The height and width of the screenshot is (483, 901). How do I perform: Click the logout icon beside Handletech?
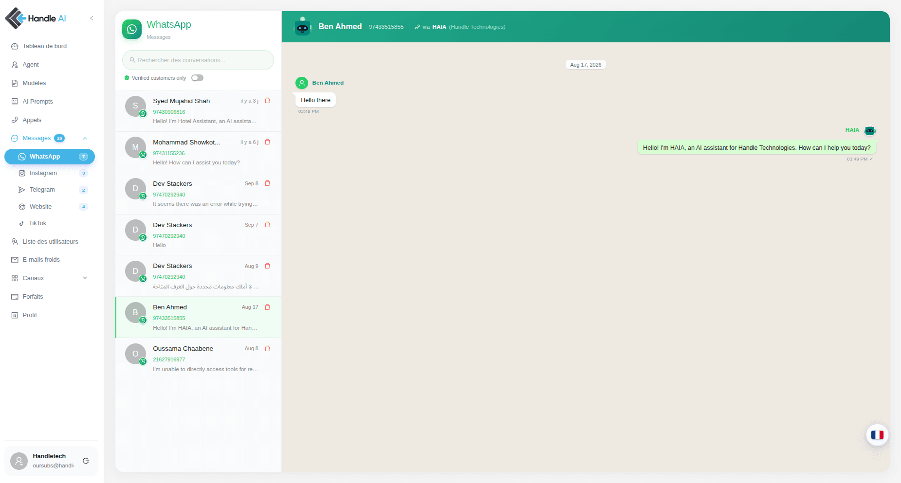tap(86, 461)
